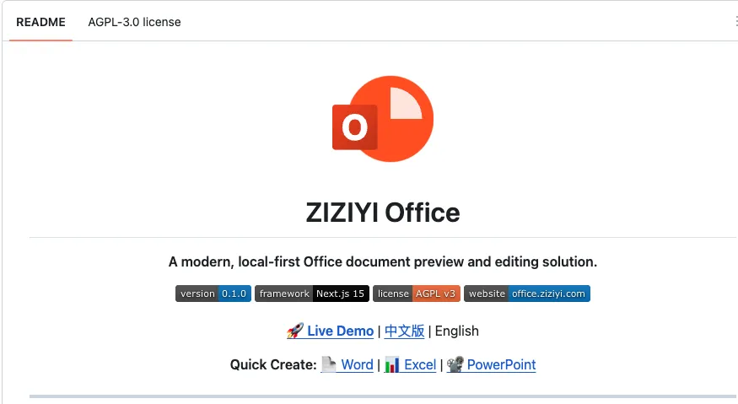Switch to the 中文版 README
Image resolution: width=738 pixels, height=404 pixels.
(x=404, y=331)
